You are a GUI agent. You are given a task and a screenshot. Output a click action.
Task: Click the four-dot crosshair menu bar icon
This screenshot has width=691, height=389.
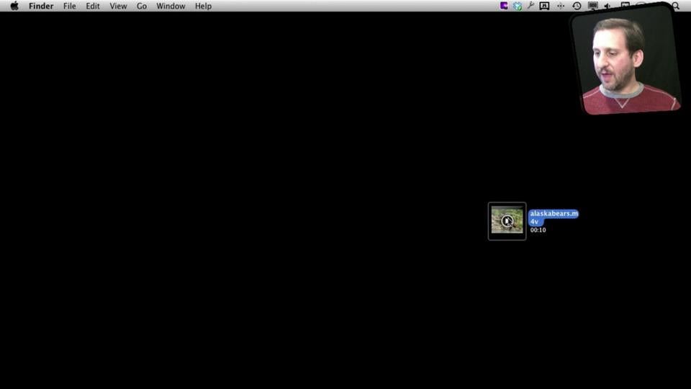561,6
